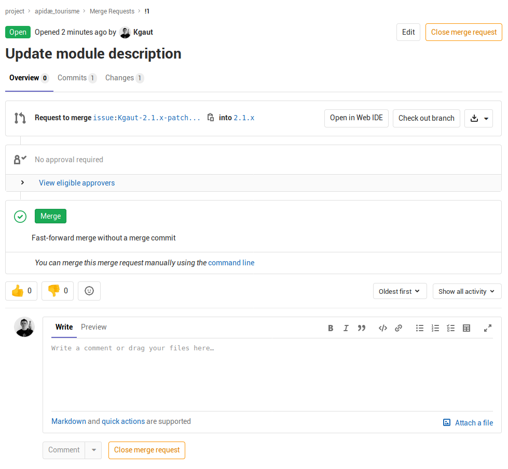Image resolution: width=508 pixels, height=469 pixels.
Task: Insert a quote in the comment
Action: pos(362,328)
